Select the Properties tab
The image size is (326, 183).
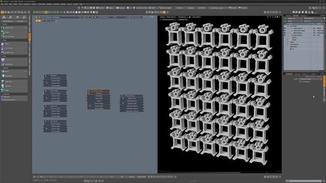(x=289, y=74)
